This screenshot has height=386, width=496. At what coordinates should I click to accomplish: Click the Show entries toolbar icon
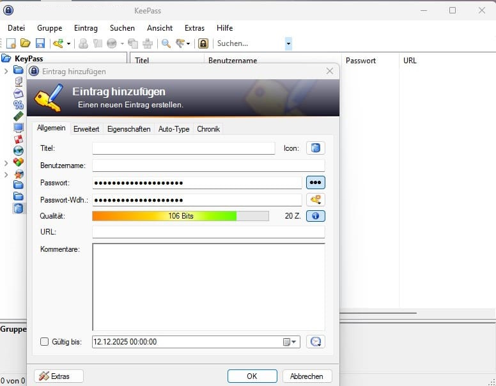180,43
